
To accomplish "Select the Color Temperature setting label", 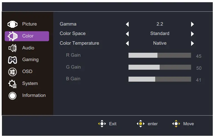I will coord(79,43).
